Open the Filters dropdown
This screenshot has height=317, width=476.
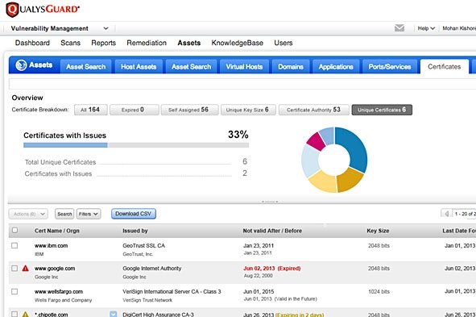[89, 214]
